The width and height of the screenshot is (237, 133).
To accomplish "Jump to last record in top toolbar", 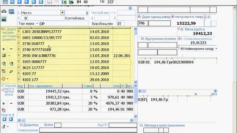I will pyautogui.click(x=34, y=2).
